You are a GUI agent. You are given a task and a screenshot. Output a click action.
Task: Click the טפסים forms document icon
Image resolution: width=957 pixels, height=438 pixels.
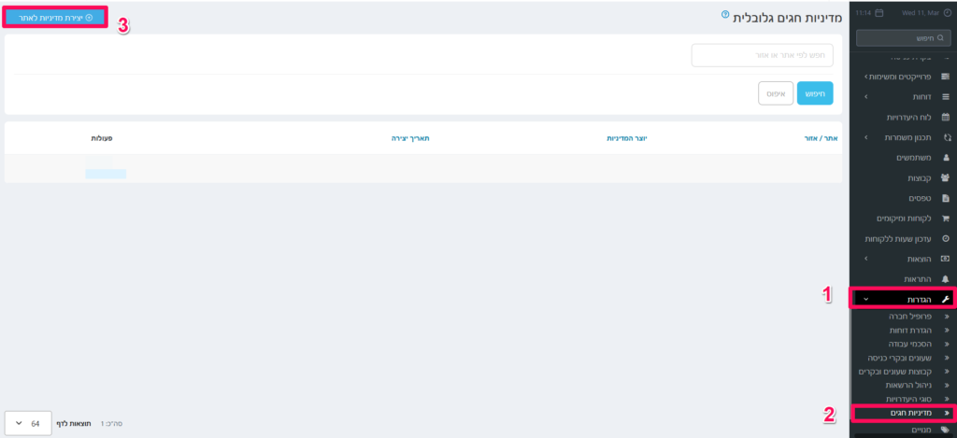[945, 198]
